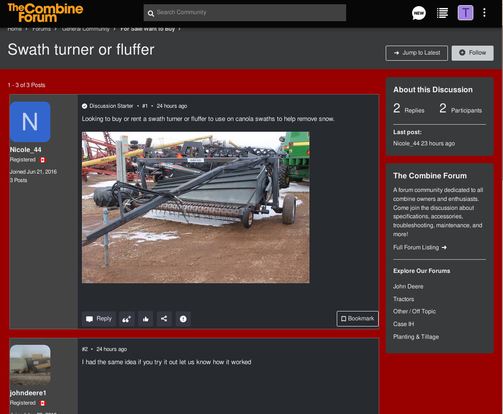Open last post Nicole_44 23 hours ago
Image resolution: width=503 pixels, height=414 pixels.
pyautogui.click(x=424, y=143)
